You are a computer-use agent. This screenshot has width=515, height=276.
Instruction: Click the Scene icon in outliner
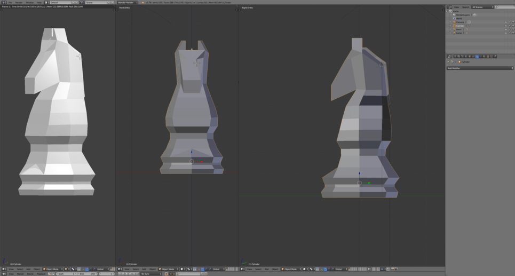click(451, 11)
